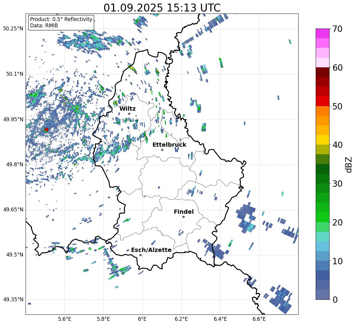Click the 50.1°N latitude label

(x=15, y=74)
